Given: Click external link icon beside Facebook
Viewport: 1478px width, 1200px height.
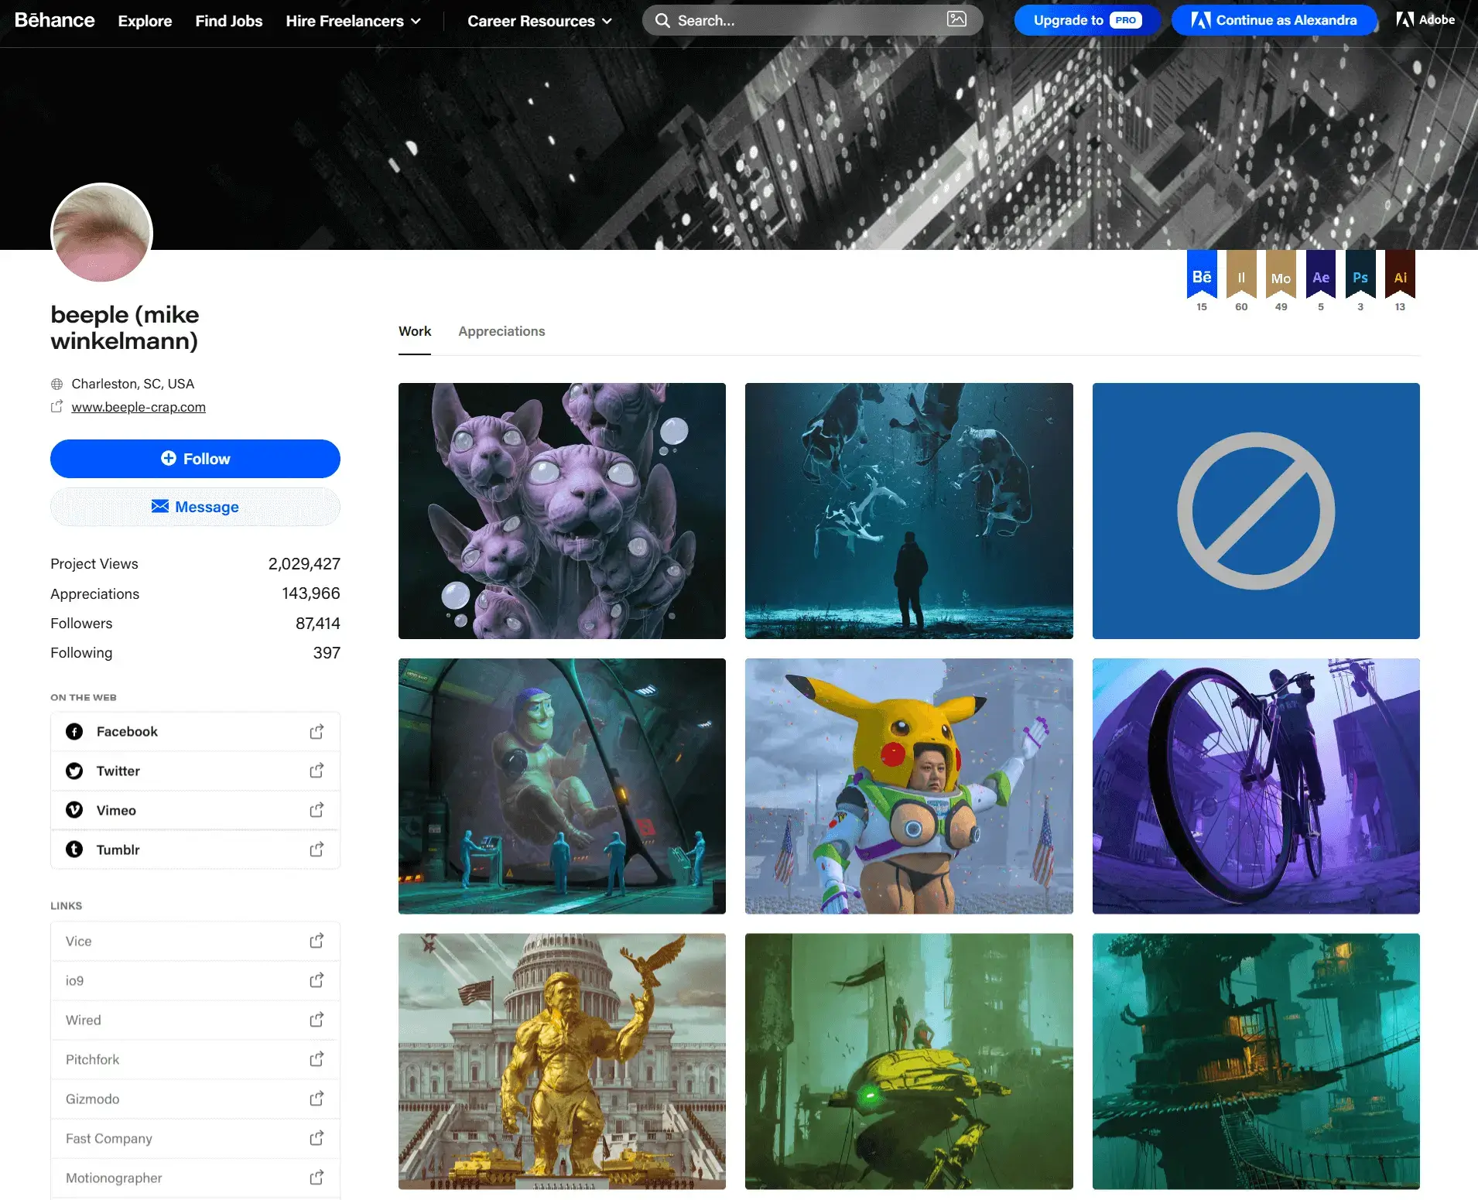Looking at the screenshot, I should pos(316,731).
